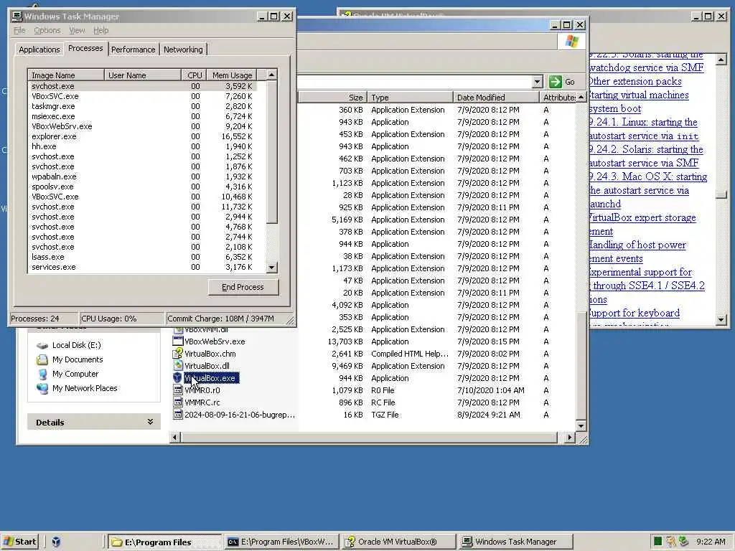Switch to Windows Task Manager taskbar button
The image size is (735, 551).
[515, 542]
